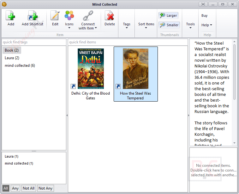The width and height of the screenshot is (239, 194).
Task: Make thumbnails Smaller
Action: click(x=169, y=25)
